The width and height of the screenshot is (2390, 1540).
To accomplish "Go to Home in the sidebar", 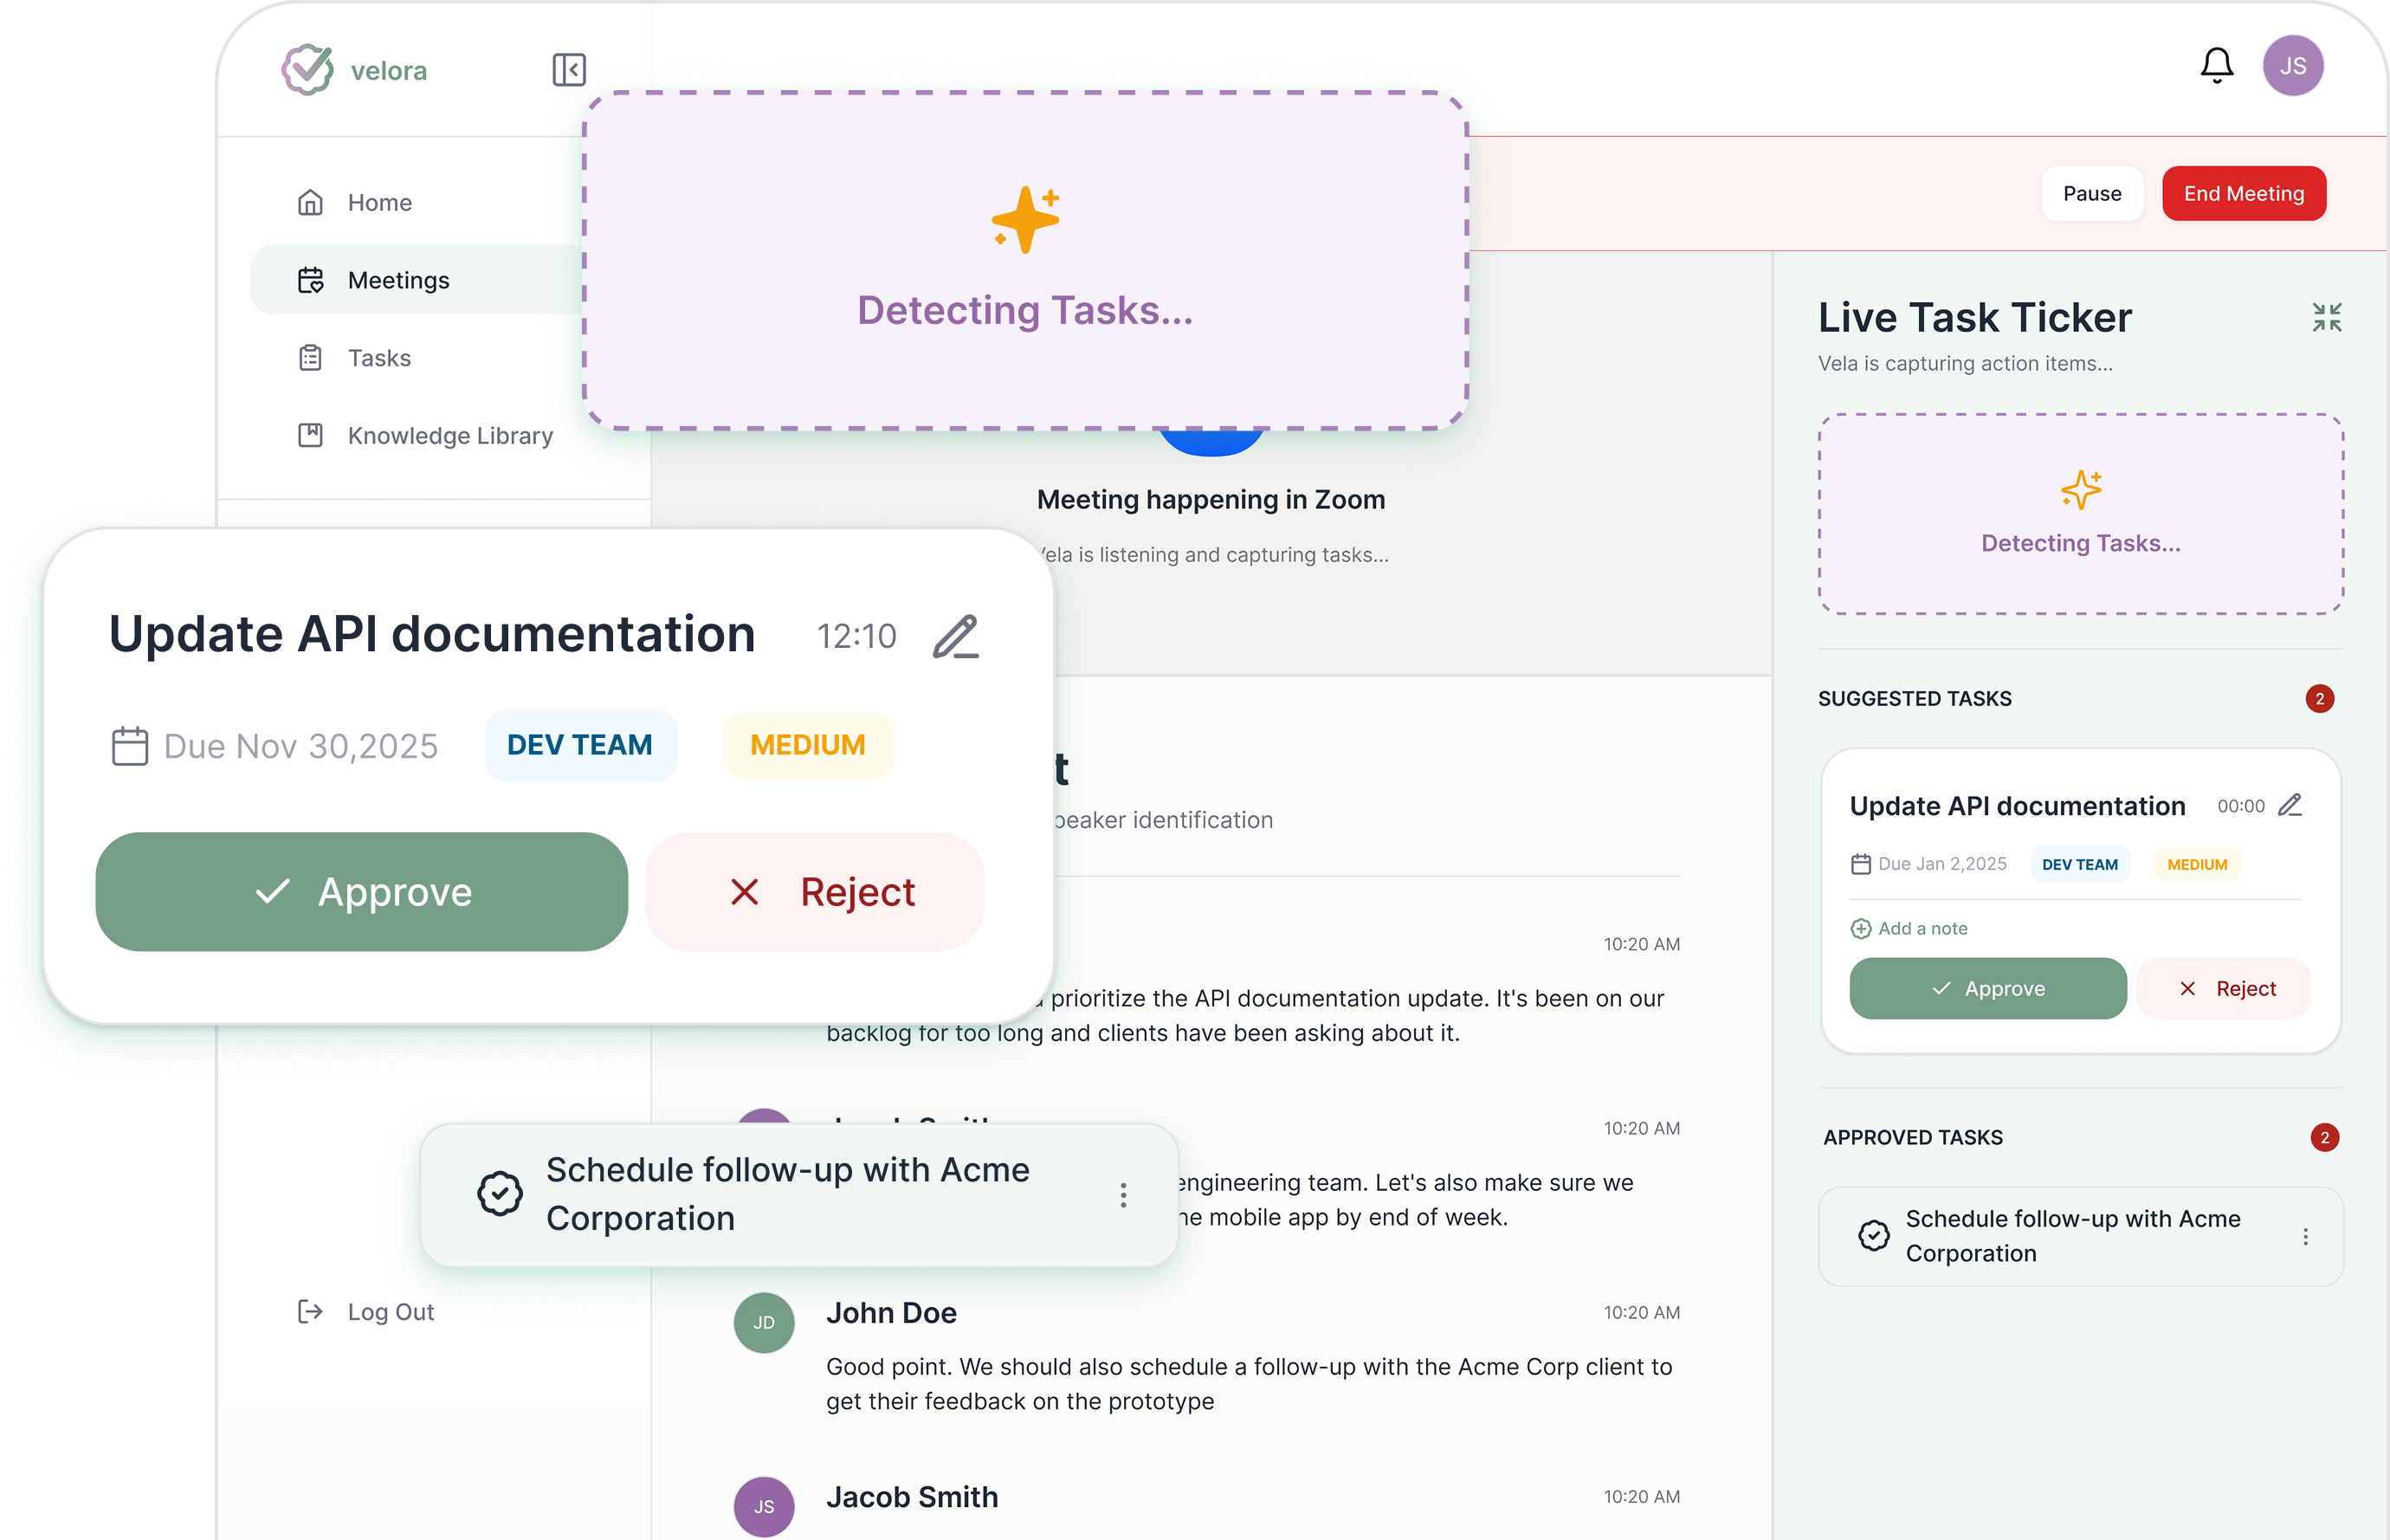I will [x=354, y=203].
